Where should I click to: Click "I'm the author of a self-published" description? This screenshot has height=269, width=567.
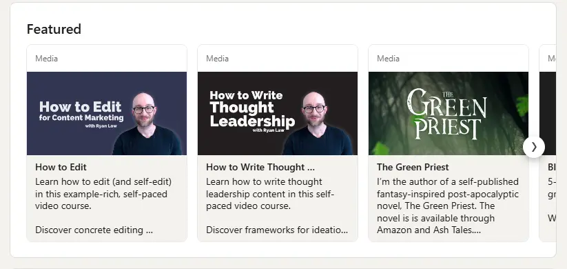[448, 206]
